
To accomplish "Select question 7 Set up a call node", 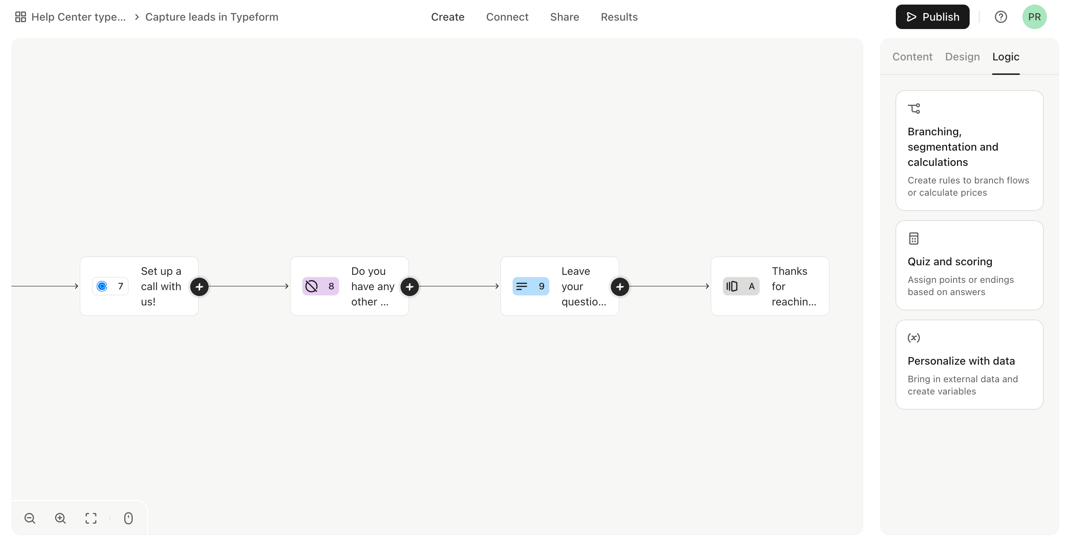I will pyautogui.click(x=139, y=286).
